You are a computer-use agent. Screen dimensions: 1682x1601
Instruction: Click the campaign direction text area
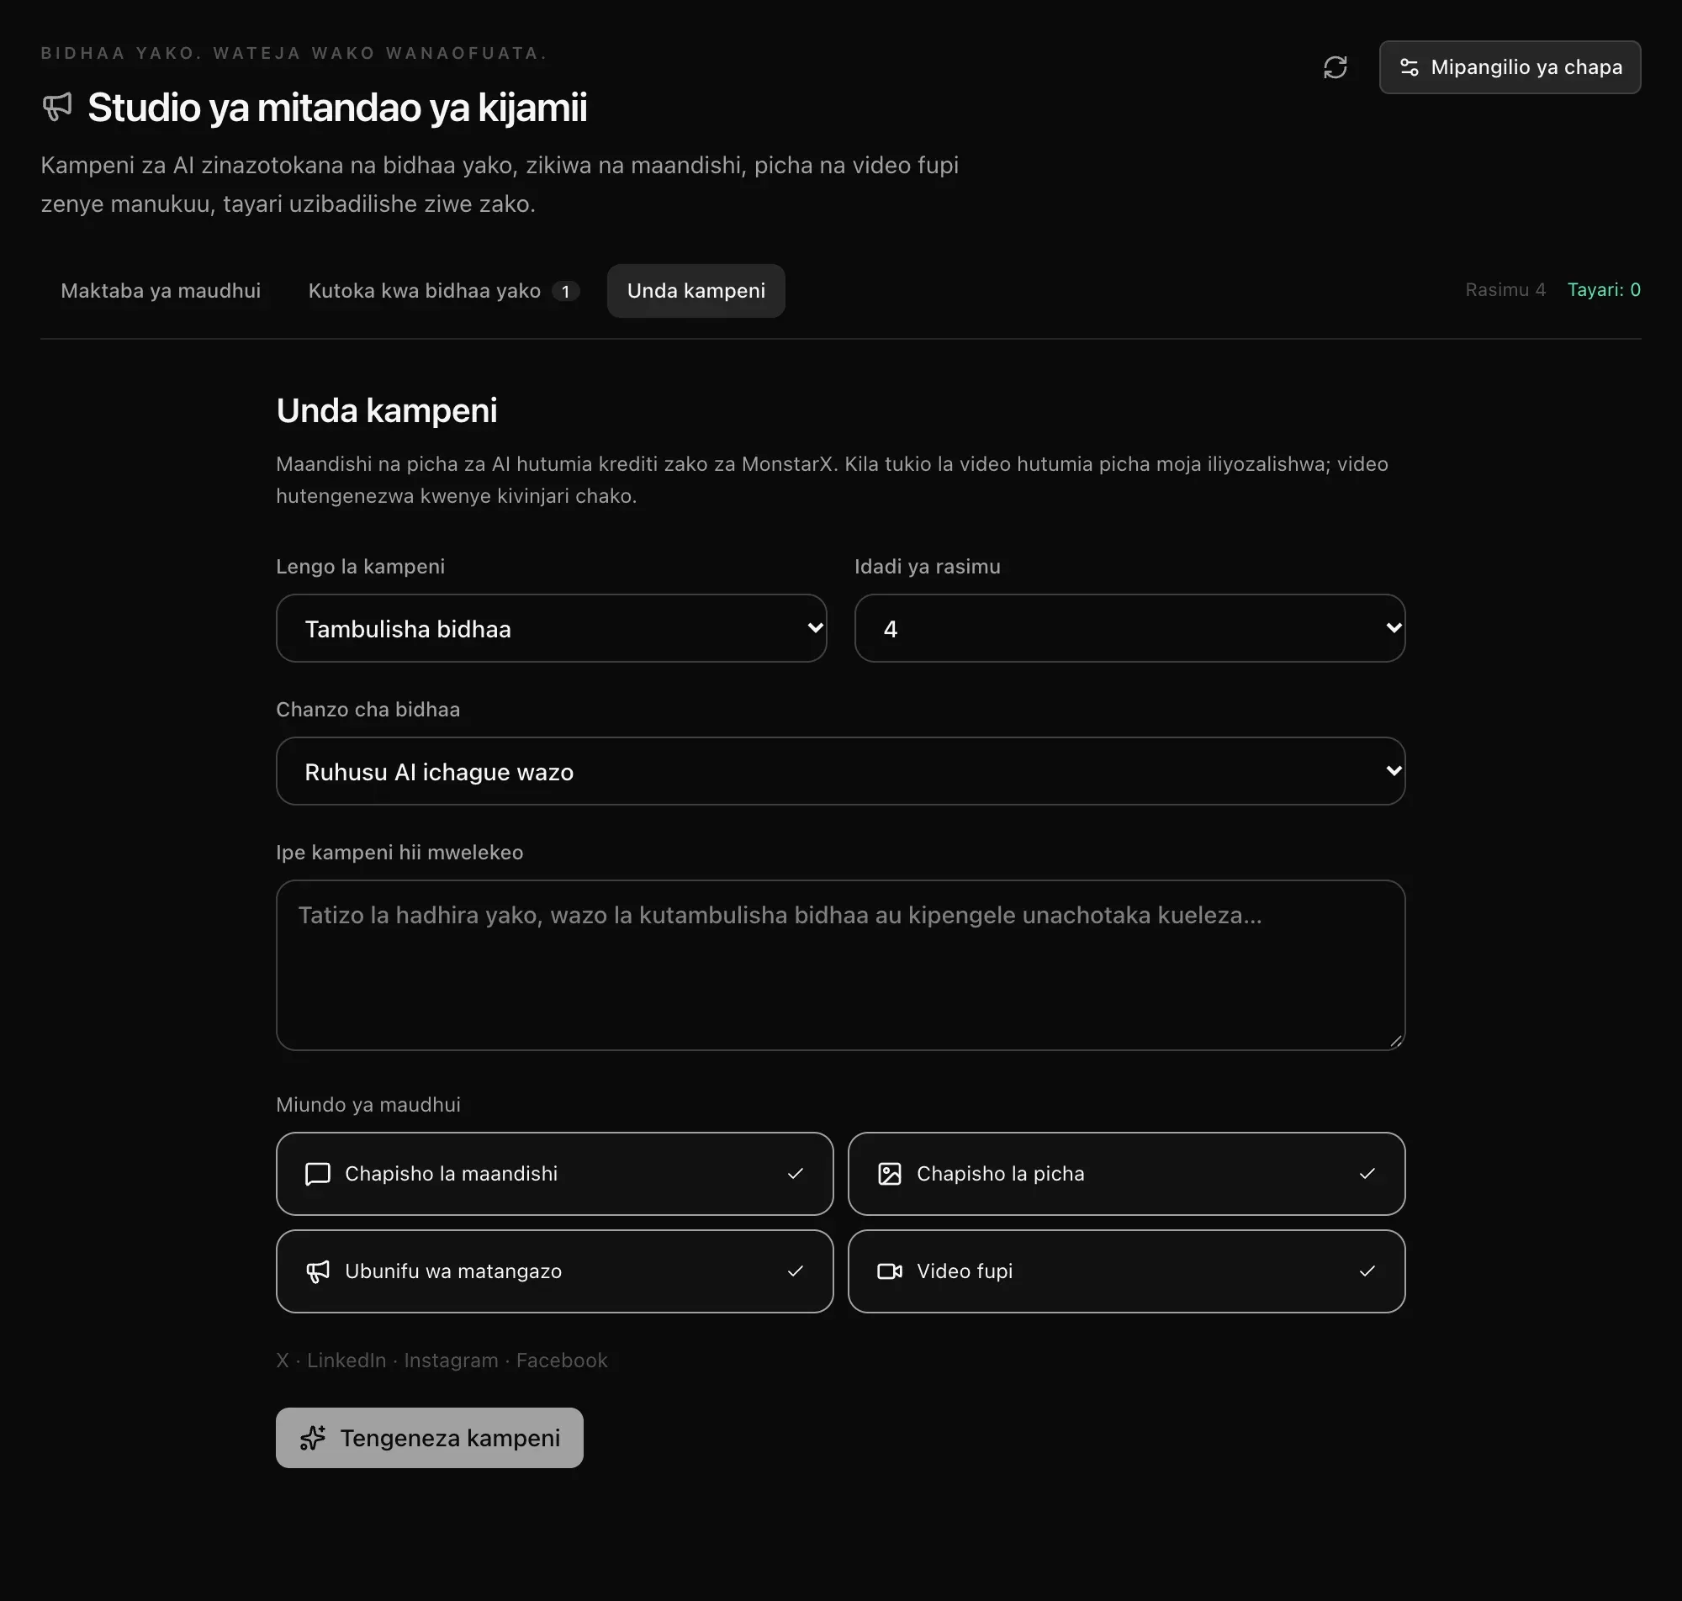[x=840, y=965]
